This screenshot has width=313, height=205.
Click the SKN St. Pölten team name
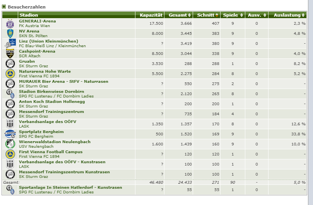coord(33,36)
